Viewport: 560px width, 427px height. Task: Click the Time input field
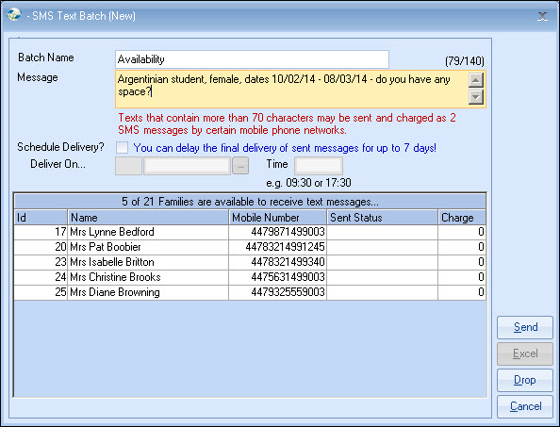point(319,166)
